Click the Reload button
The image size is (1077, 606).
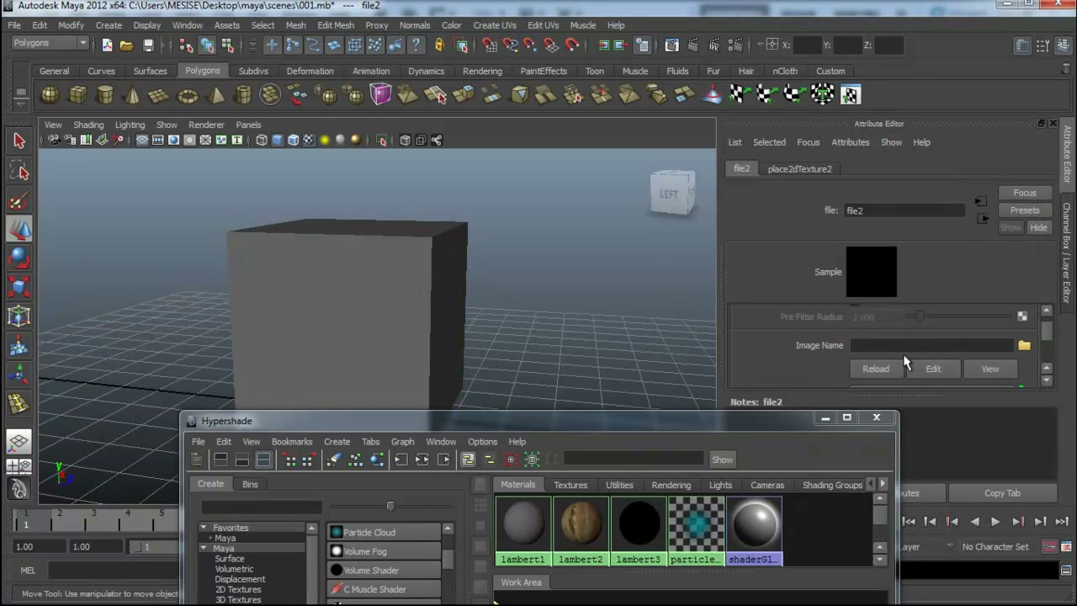tap(876, 369)
